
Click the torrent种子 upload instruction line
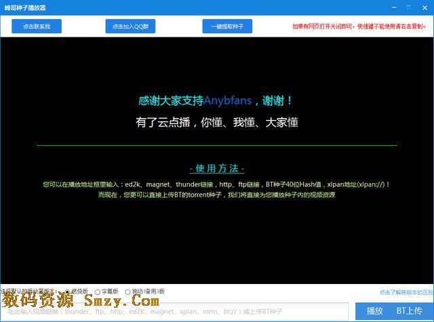[217, 195]
